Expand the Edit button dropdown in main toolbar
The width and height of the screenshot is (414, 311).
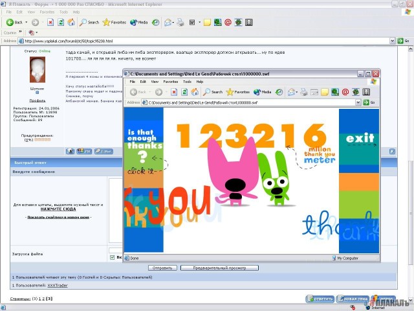(x=199, y=23)
